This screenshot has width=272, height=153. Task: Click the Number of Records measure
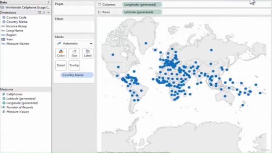pos(20,108)
